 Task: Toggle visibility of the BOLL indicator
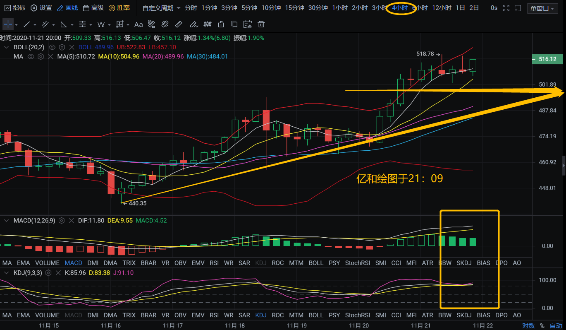pyautogui.click(x=52, y=47)
